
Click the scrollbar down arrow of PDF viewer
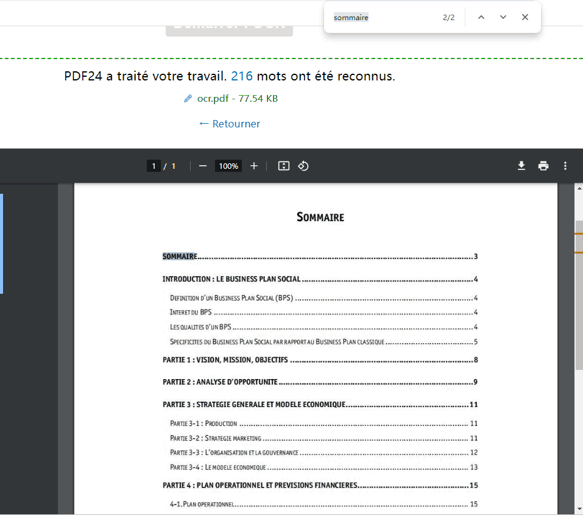(579, 509)
